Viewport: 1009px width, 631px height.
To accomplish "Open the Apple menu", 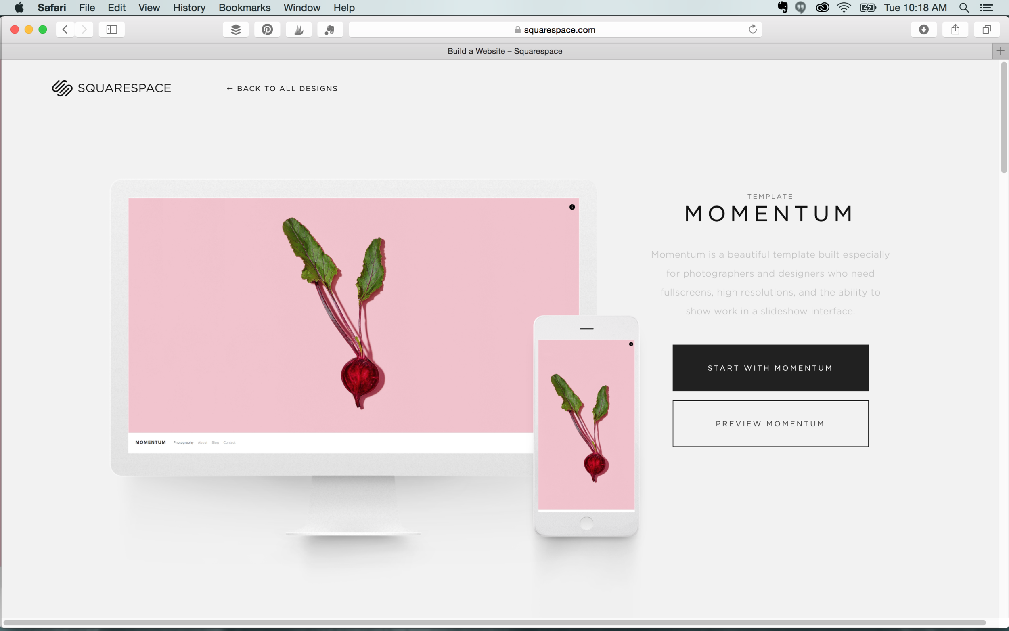I will coord(19,8).
